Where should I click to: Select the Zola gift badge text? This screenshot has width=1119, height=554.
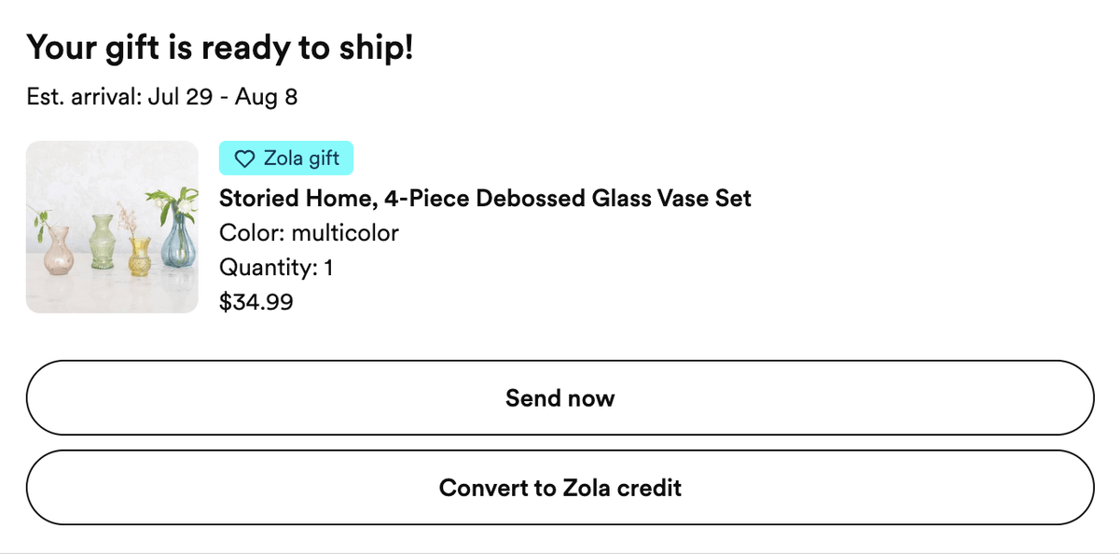click(x=301, y=159)
